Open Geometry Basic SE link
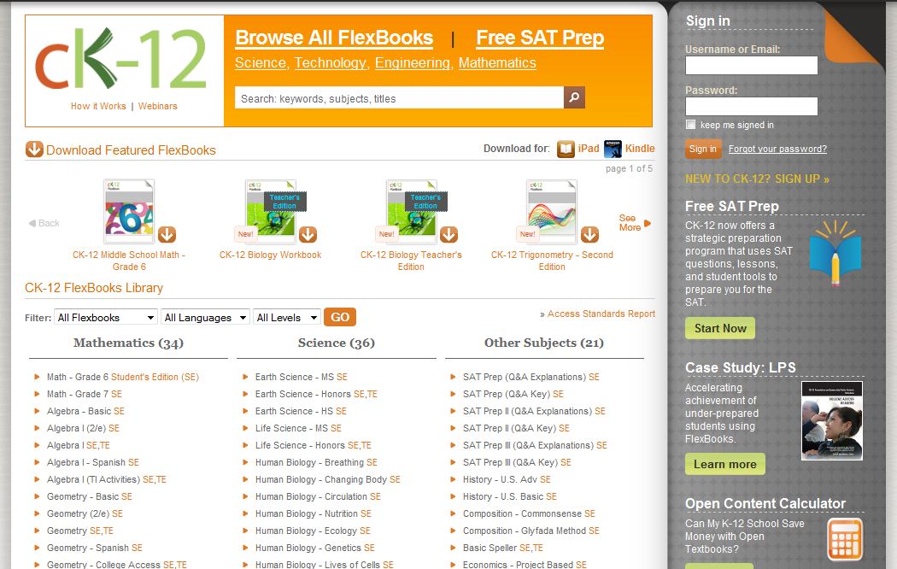Viewport: 897px width, 569px height. pos(90,497)
